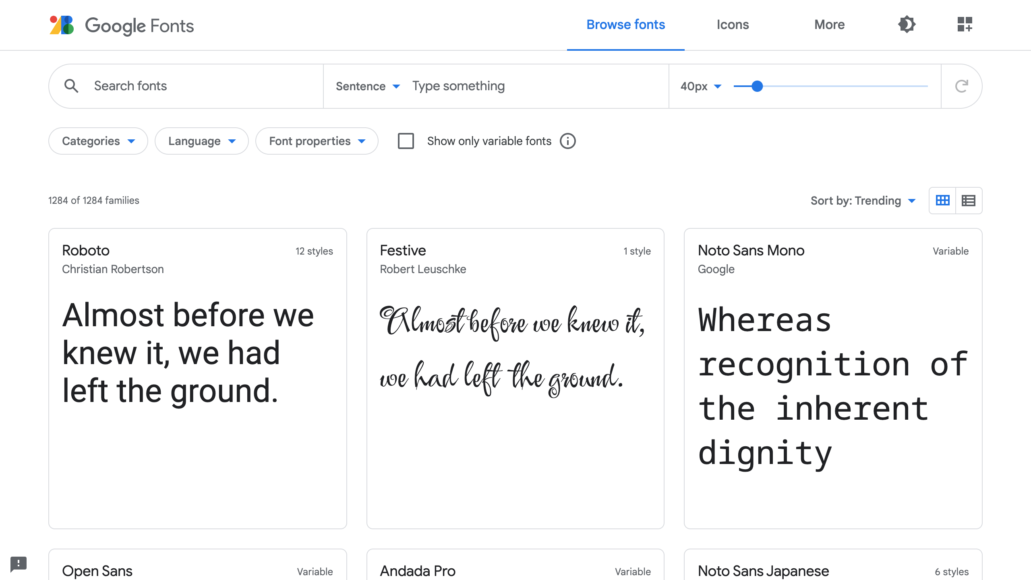
Task: Open the selected families panel icon
Action: 965,25
